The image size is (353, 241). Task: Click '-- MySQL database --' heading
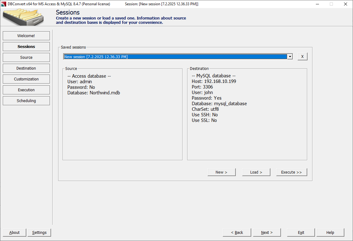(x=214, y=75)
